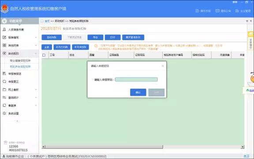Click the home icon in breadcrumb
This screenshot has height=159, width=254.
pyautogui.click(x=42, y=21)
